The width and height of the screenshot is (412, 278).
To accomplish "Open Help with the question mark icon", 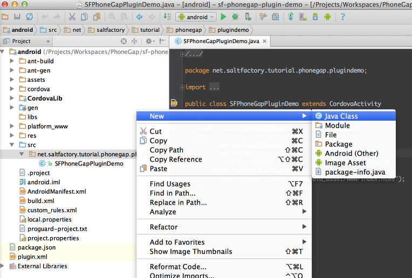I will 342,17.
